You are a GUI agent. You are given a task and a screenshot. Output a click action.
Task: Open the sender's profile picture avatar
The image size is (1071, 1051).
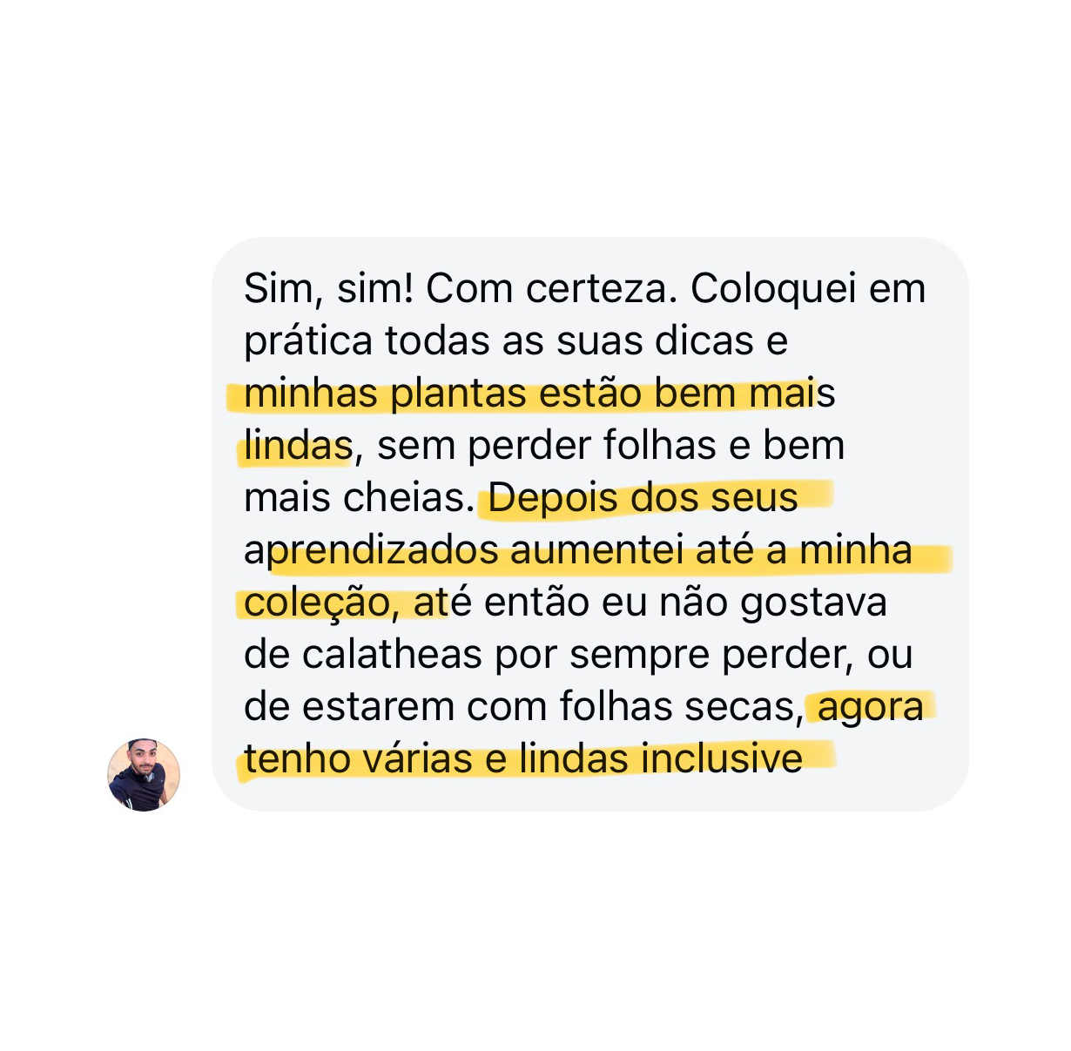click(144, 774)
